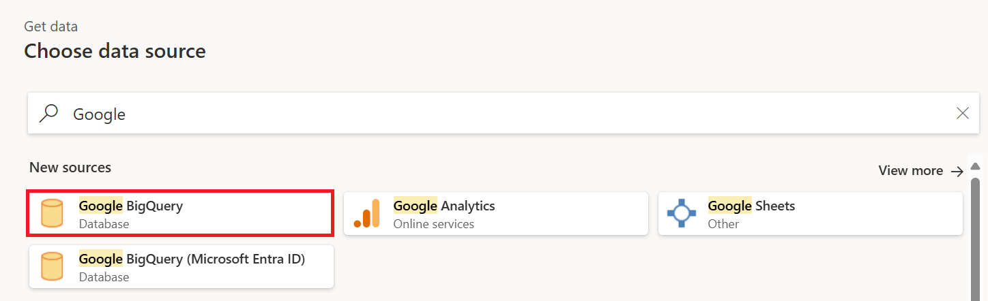Viewport: 988px width, 301px height.
Task: Clear the search box with the X
Action: click(x=963, y=113)
